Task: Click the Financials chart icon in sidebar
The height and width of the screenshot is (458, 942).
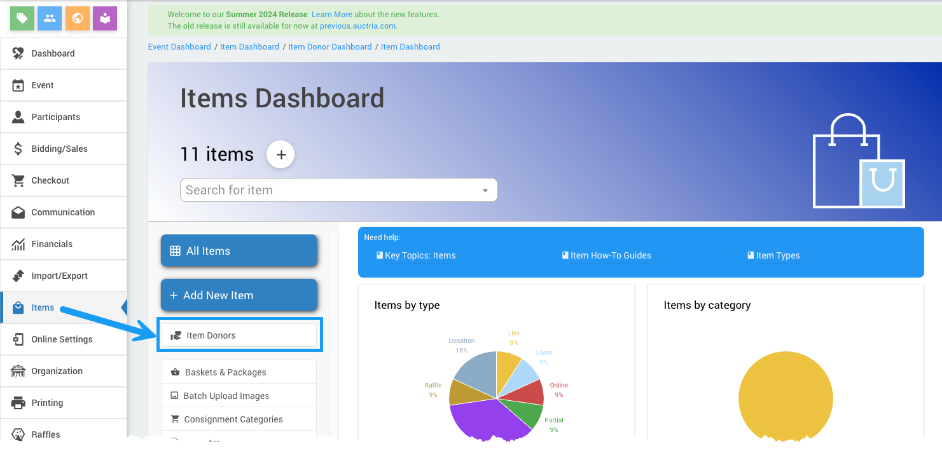Action: tap(18, 244)
